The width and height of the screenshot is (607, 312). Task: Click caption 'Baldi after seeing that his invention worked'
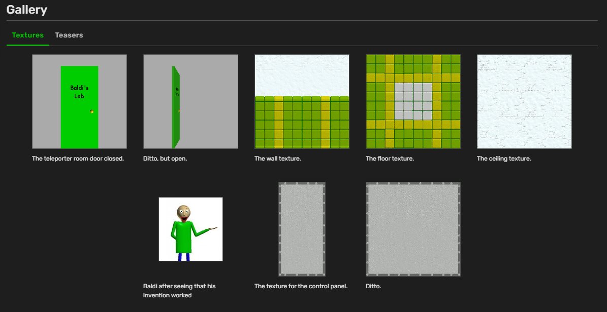(x=179, y=291)
